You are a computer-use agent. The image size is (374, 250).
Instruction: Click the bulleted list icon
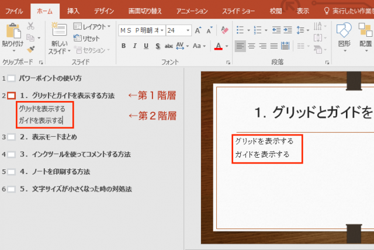(x=241, y=30)
